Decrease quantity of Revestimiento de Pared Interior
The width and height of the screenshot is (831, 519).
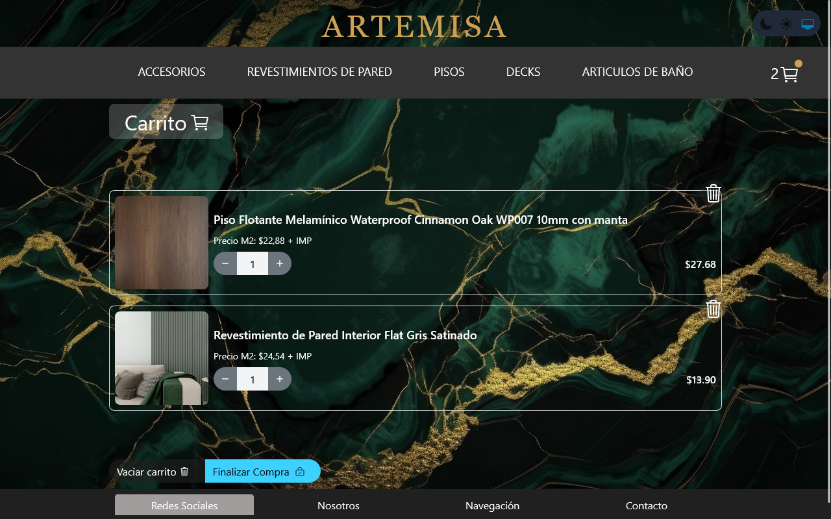225,379
